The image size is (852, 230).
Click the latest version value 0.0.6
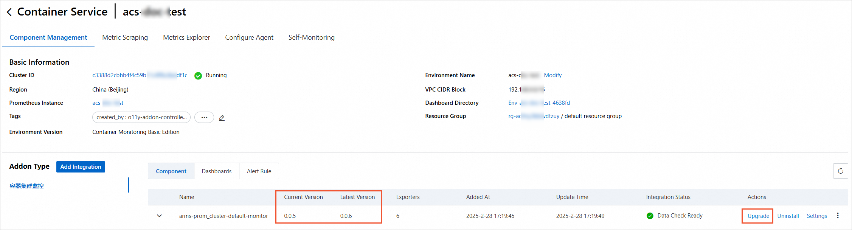click(x=346, y=216)
